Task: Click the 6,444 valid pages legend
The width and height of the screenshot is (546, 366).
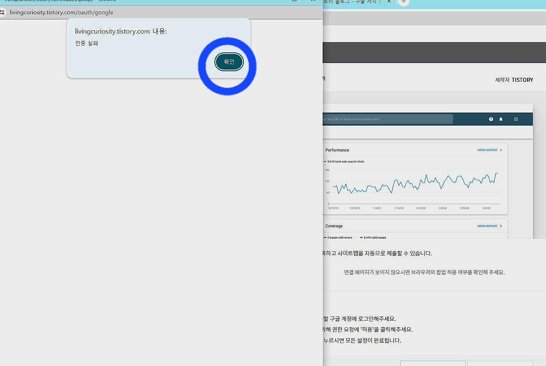Action: click(373, 237)
